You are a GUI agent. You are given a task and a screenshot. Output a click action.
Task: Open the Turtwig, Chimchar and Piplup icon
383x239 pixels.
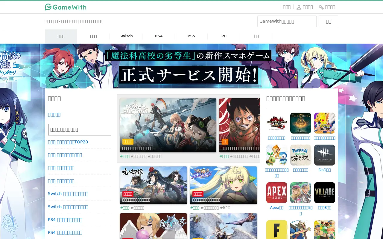[277, 155]
